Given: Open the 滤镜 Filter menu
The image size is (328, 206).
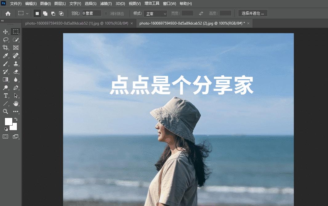Looking at the screenshot, I should pyautogui.click(x=106, y=3).
